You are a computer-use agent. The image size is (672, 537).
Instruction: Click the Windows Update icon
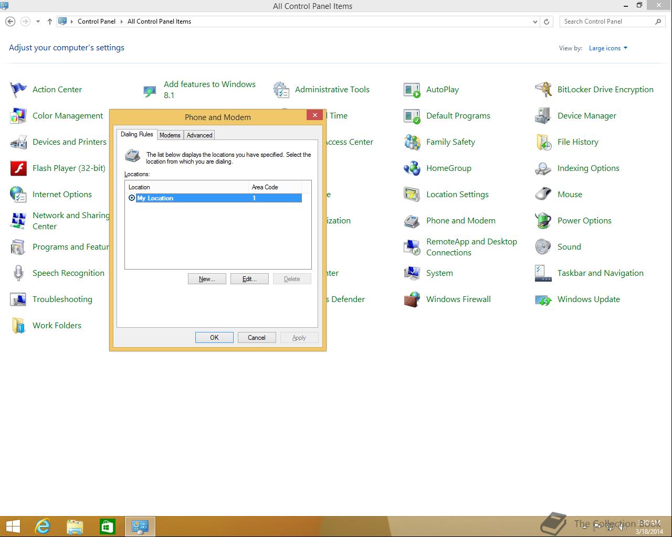pyautogui.click(x=543, y=299)
